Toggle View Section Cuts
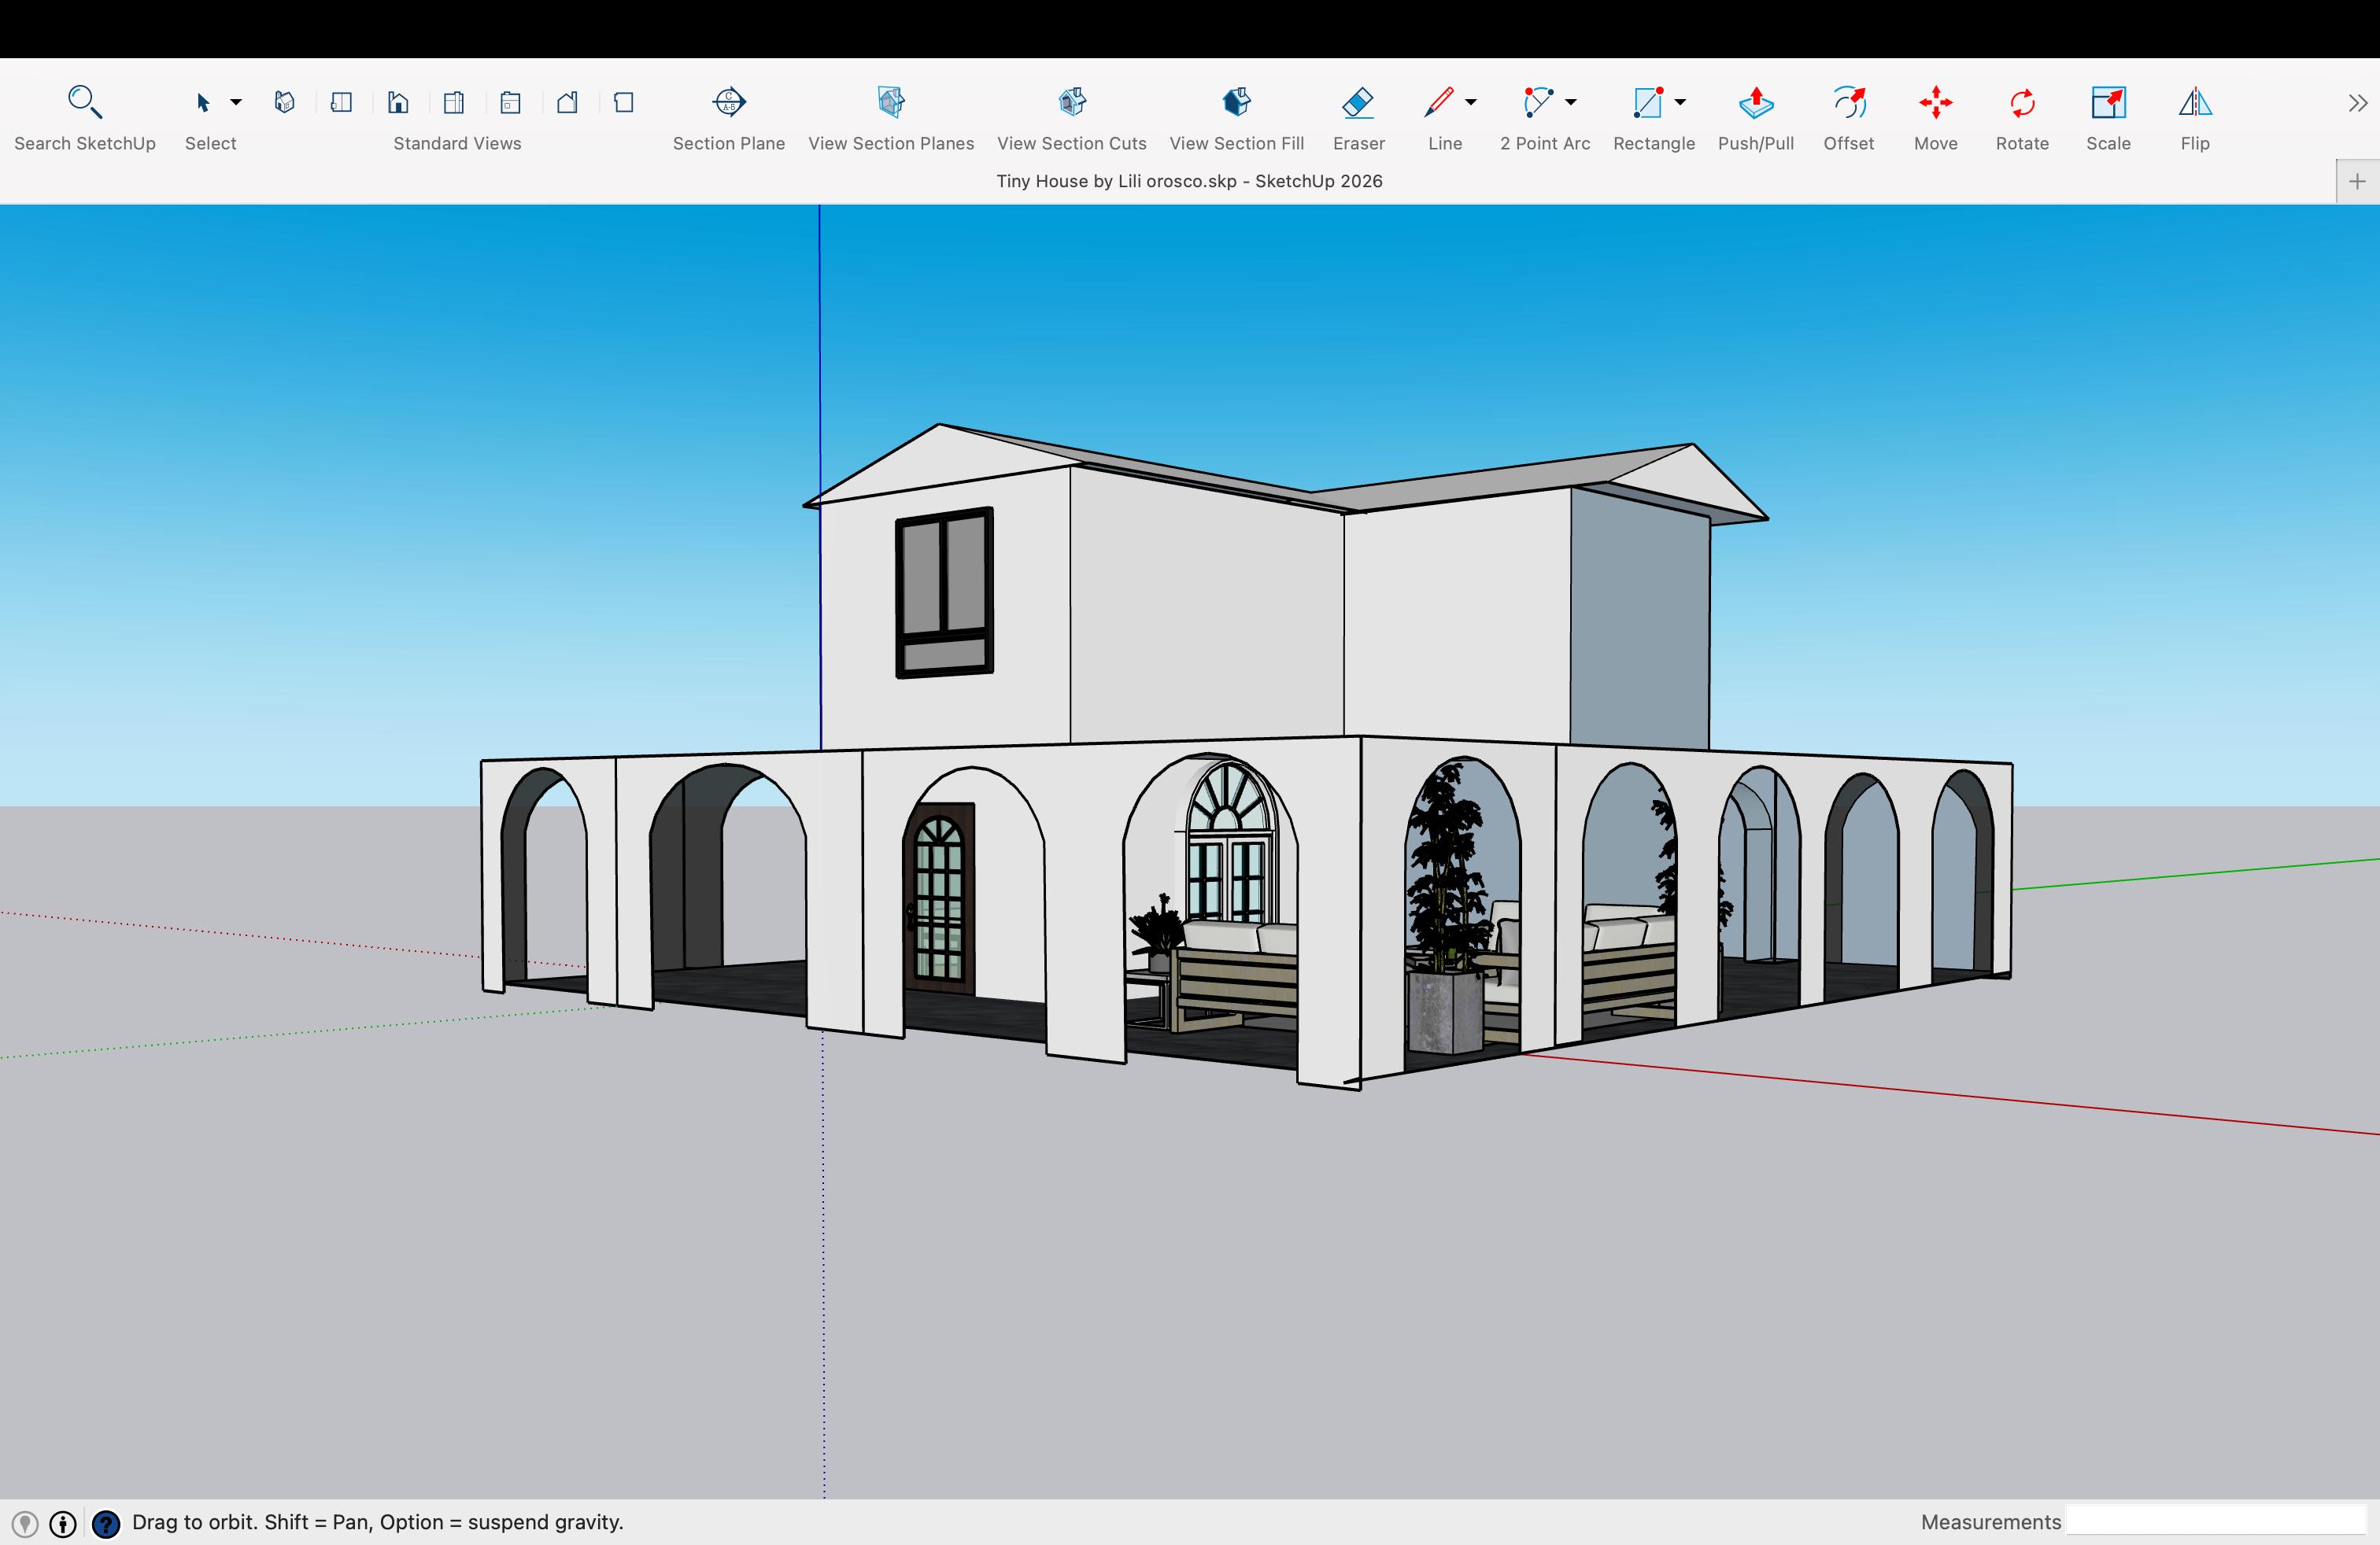The height and width of the screenshot is (1545, 2380). [1071, 102]
